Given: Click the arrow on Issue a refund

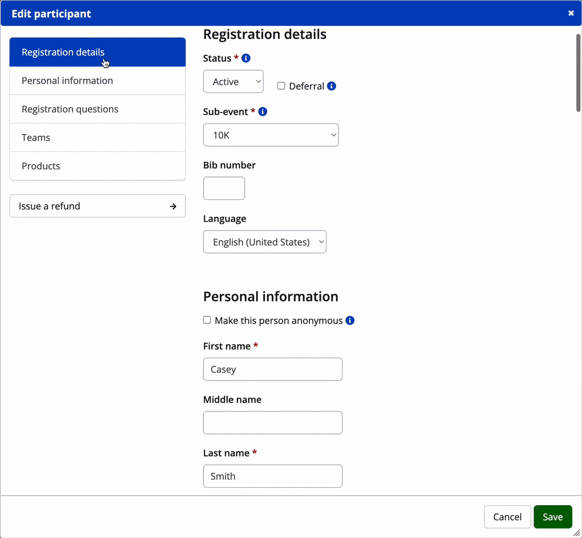Looking at the screenshot, I should [x=173, y=206].
